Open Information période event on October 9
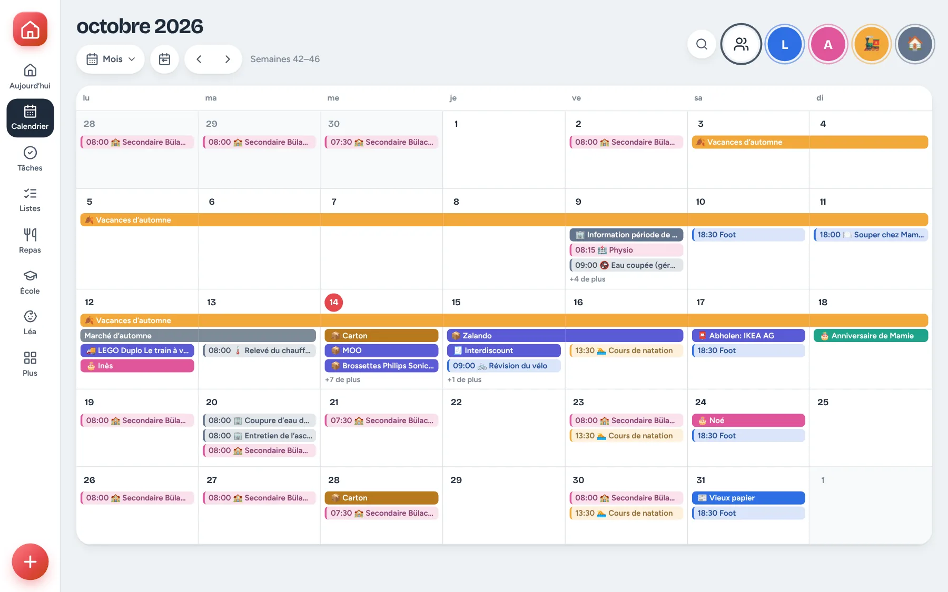 (x=626, y=235)
